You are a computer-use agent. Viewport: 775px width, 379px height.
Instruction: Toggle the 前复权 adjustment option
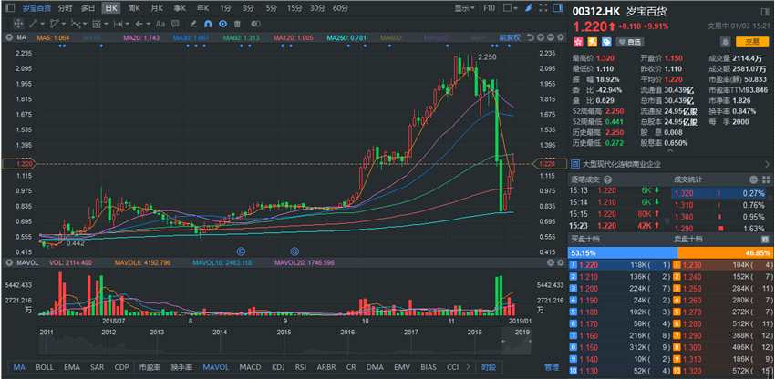click(510, 37)
